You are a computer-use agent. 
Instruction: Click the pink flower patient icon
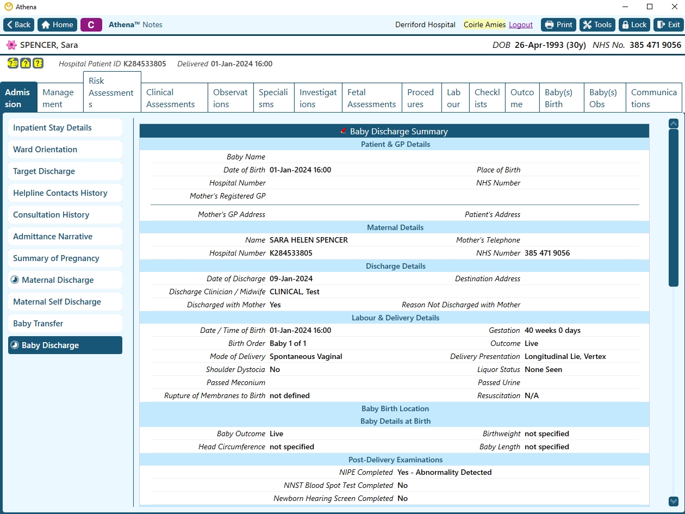tap(11, 45)
